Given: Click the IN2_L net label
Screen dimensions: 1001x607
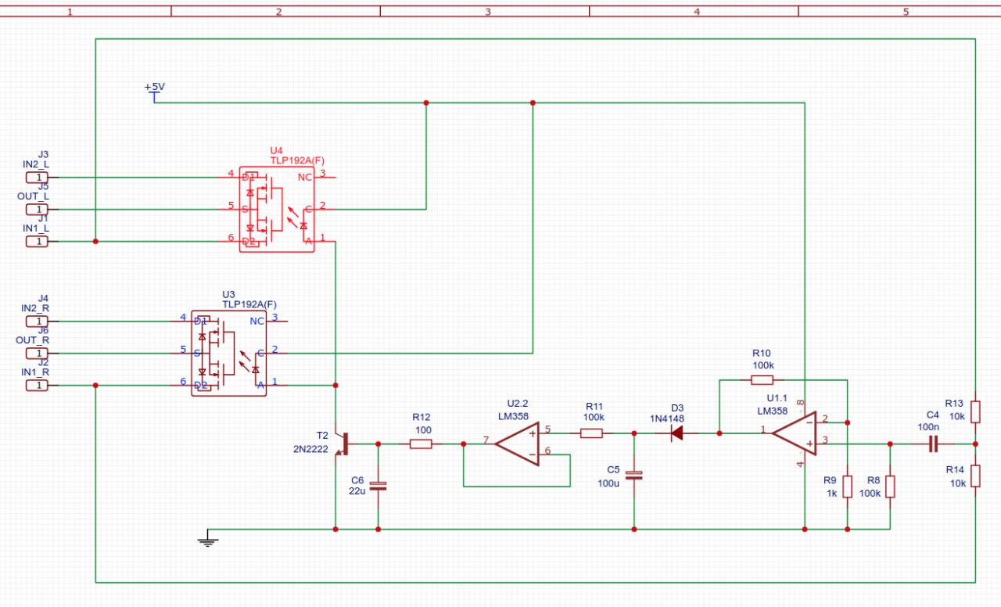Looking at the screenshot, I should tap(36, 165).
